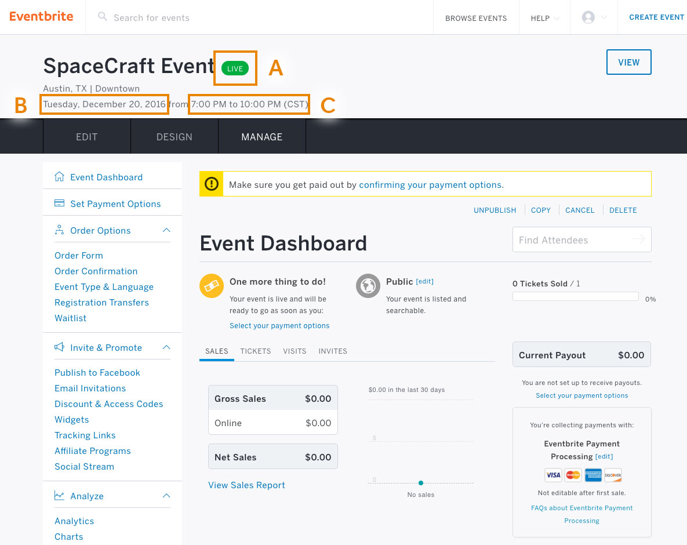
Task: Open Tracking Links
Action: pos(85,435)
